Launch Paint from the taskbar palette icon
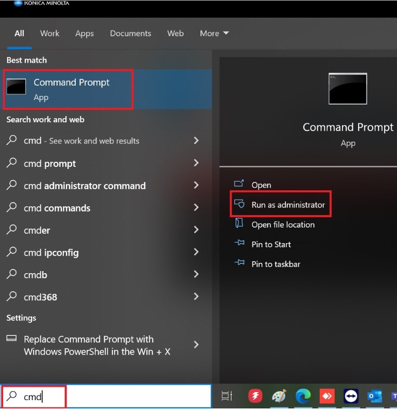The width and height of the screenshot is (397, 410). pos(279,397)
